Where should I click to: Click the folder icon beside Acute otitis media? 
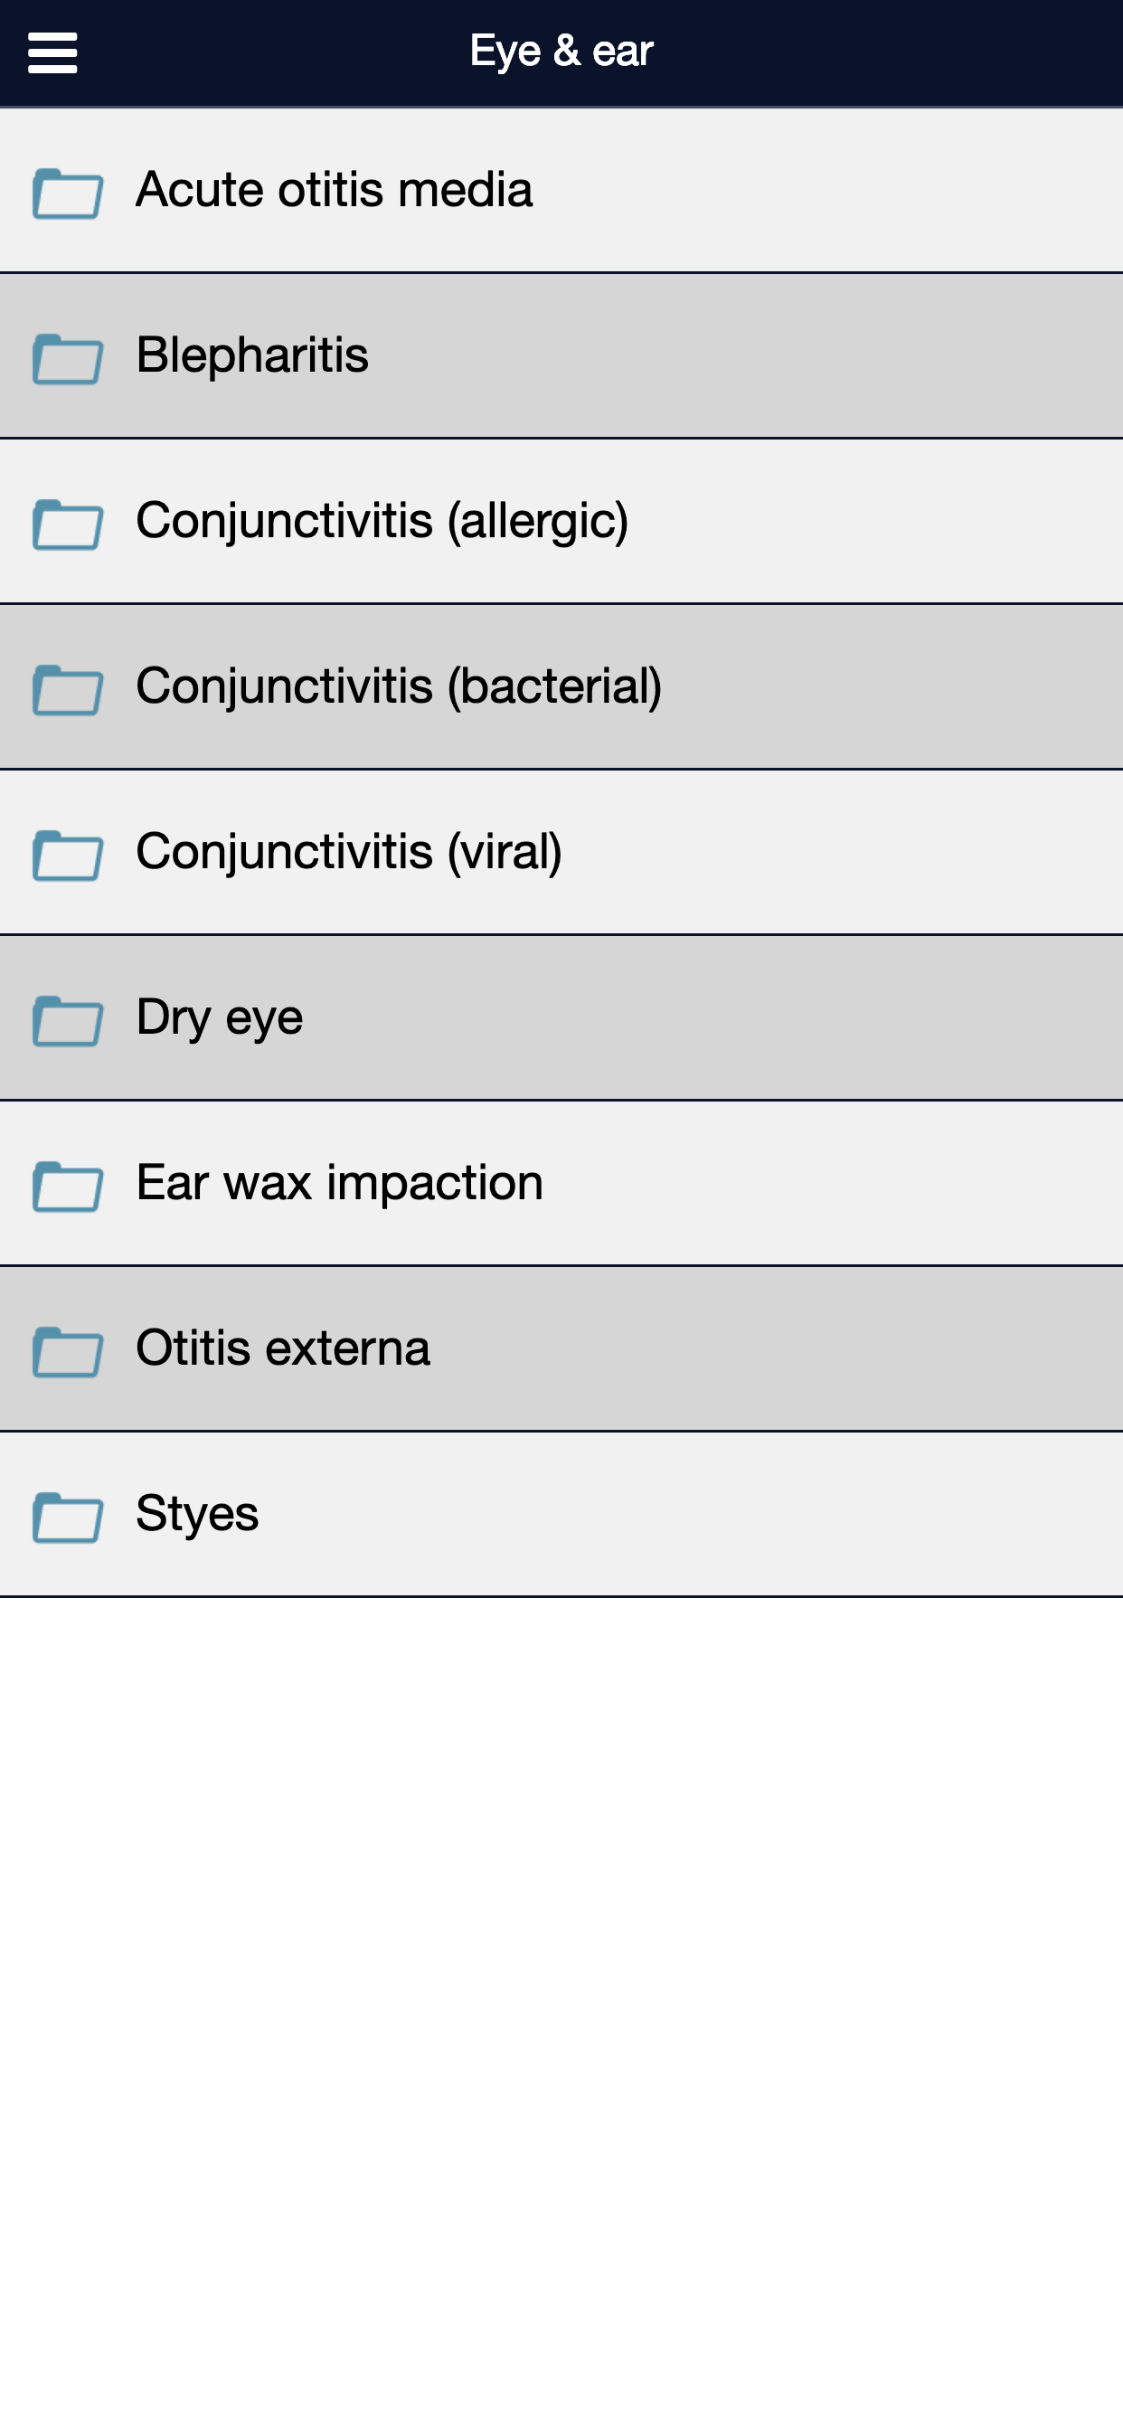[x=68, y=194]
